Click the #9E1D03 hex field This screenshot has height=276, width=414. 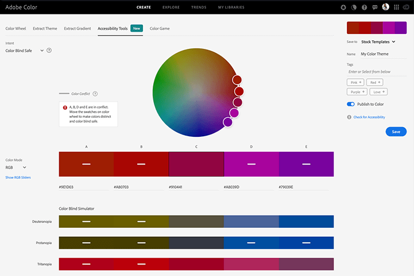click(84, 187)
